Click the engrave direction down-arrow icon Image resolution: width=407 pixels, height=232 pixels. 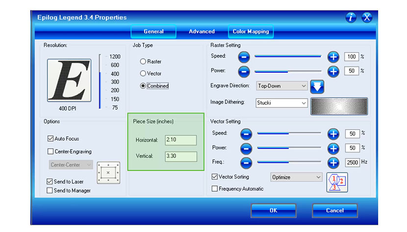[317, 86]
